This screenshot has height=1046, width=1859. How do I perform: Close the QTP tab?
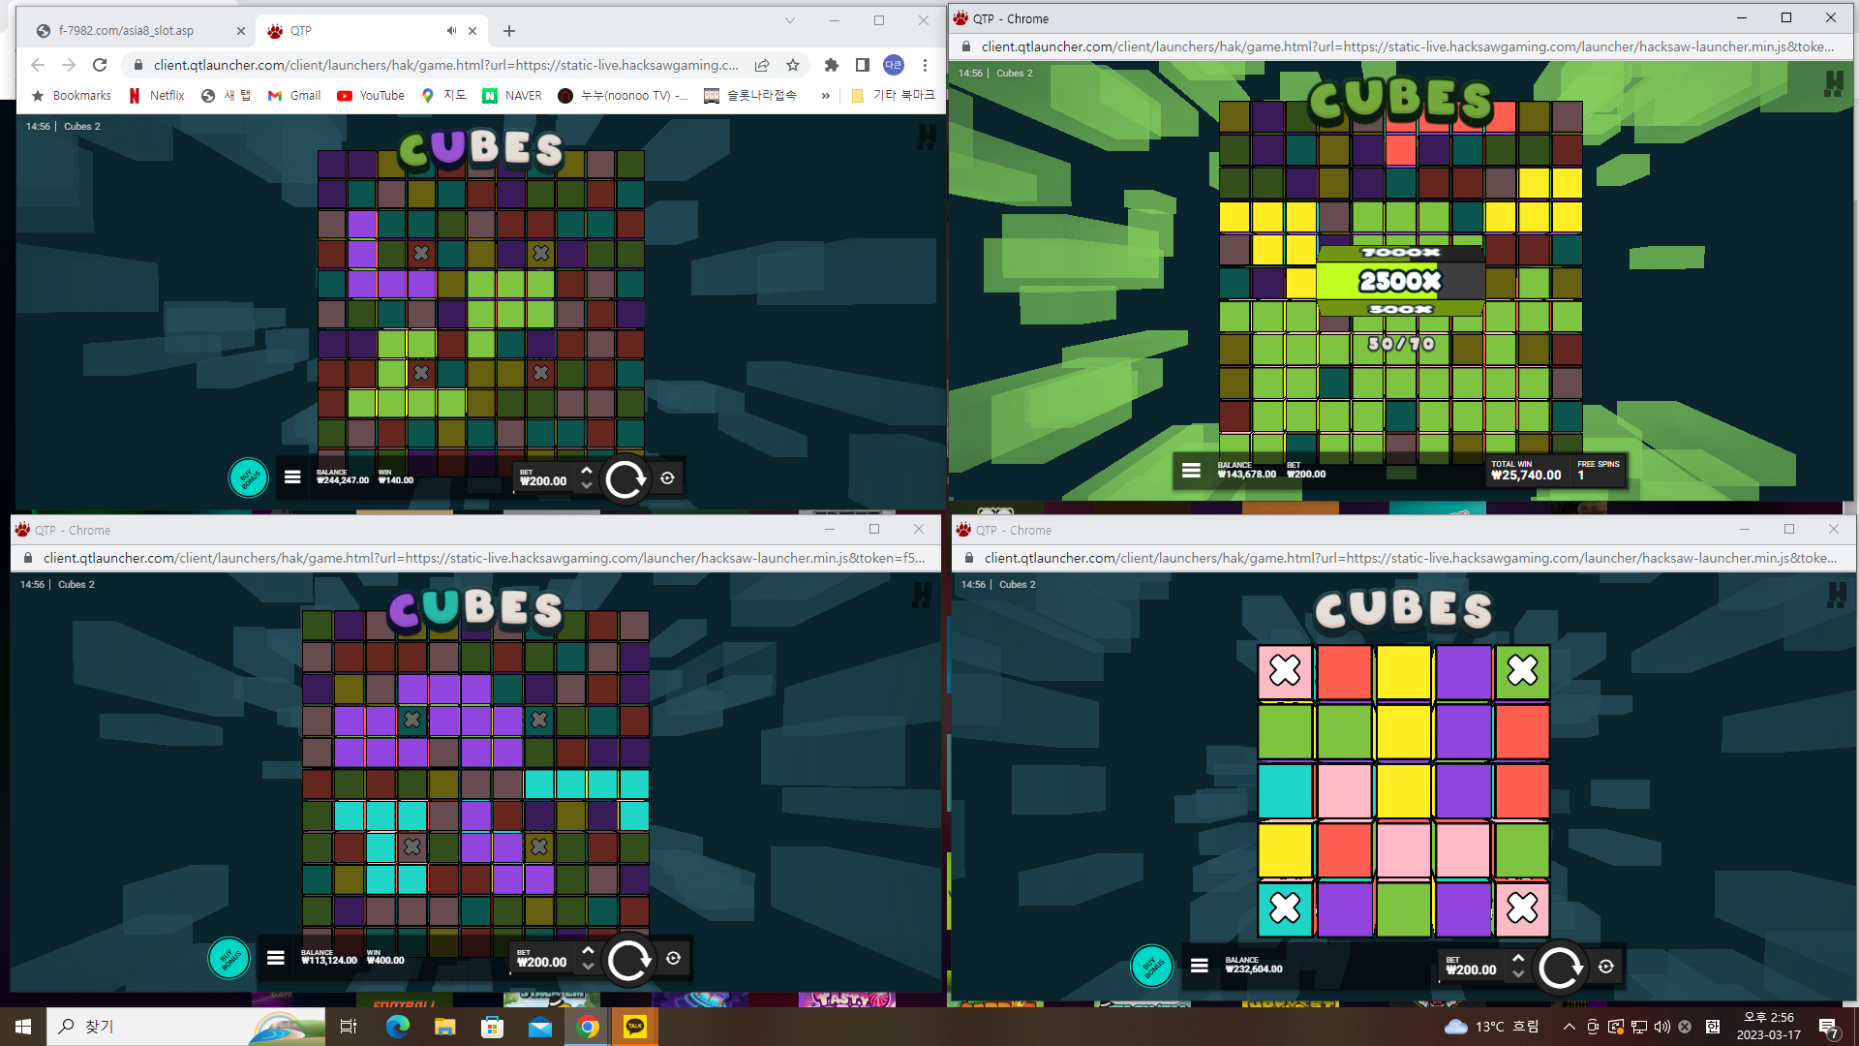click(x=472, y=31)
